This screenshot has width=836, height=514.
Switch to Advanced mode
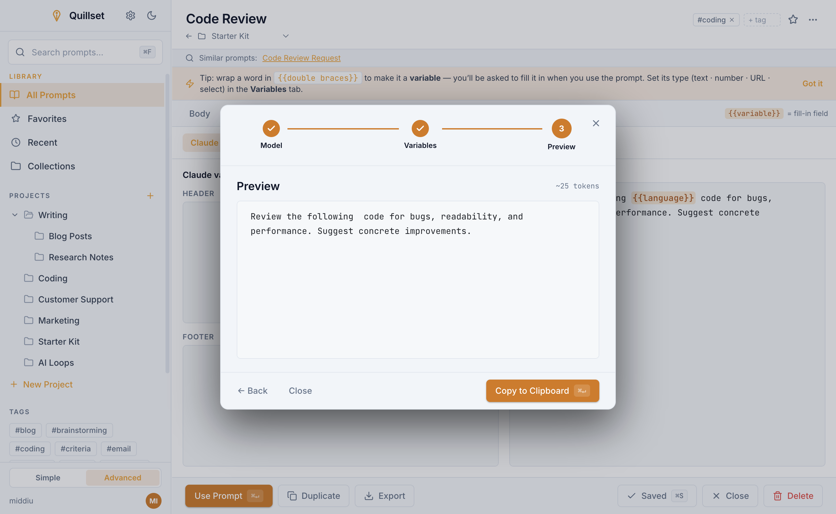point(122,477)
